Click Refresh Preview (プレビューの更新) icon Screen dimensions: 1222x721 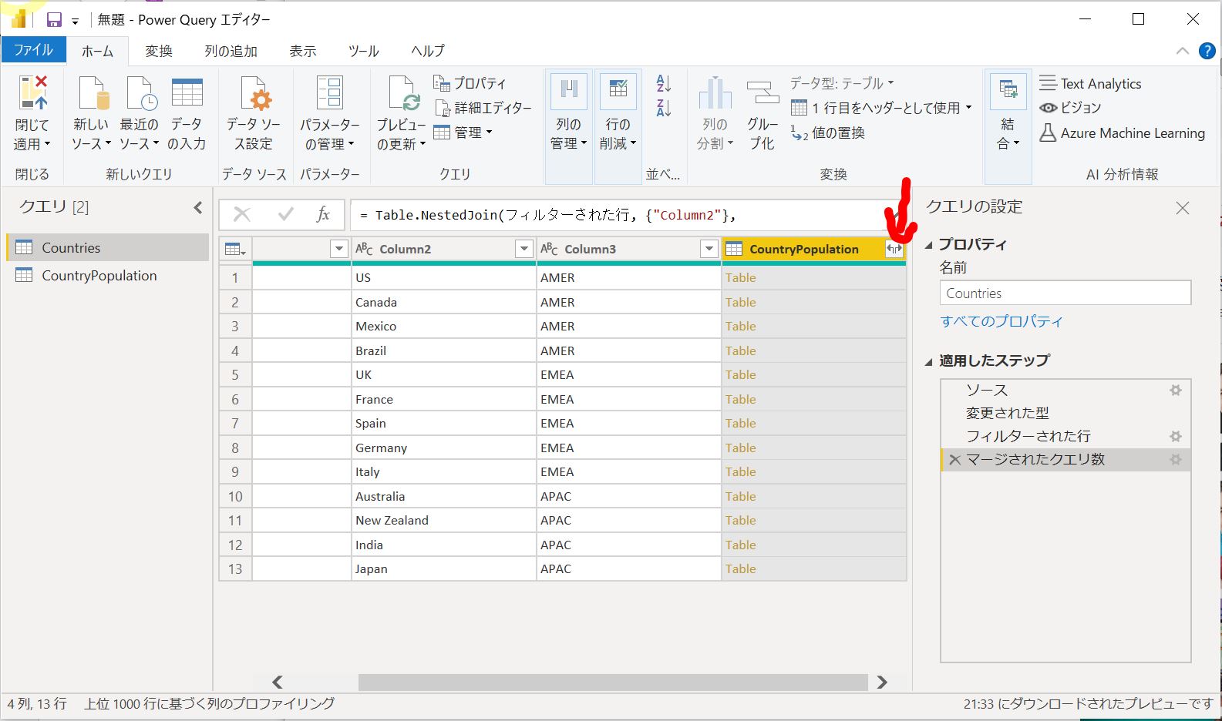tap(403, 94)
